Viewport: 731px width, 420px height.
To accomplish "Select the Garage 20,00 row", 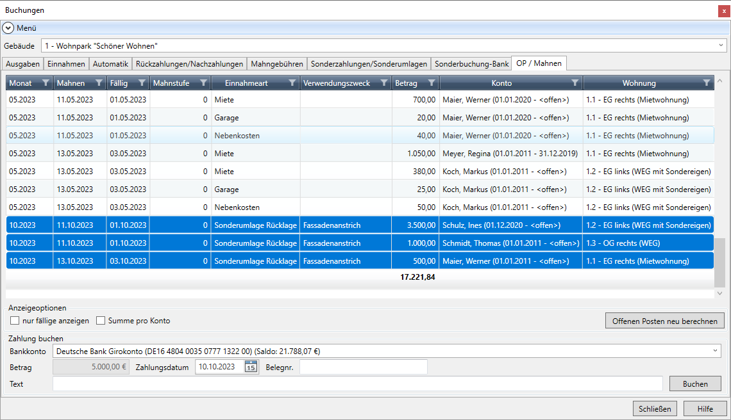I will [x=360, y=118].
